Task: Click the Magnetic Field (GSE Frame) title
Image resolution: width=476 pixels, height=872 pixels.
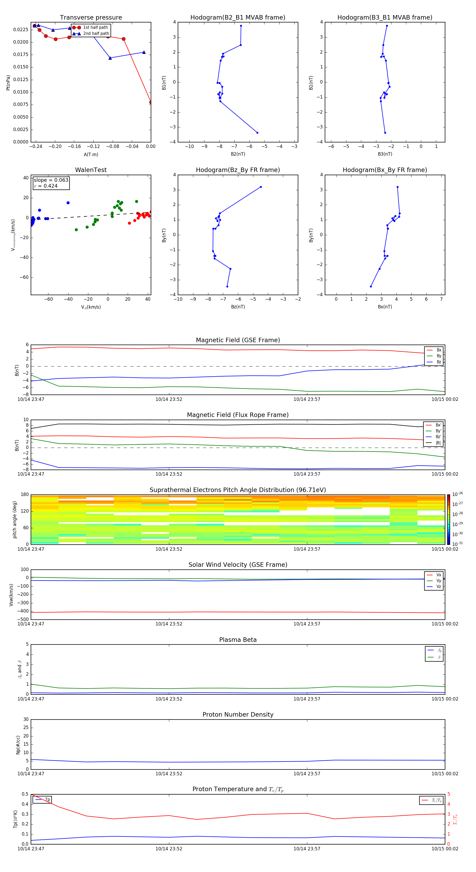Action: pyautogui.click(x=237, y=340)
